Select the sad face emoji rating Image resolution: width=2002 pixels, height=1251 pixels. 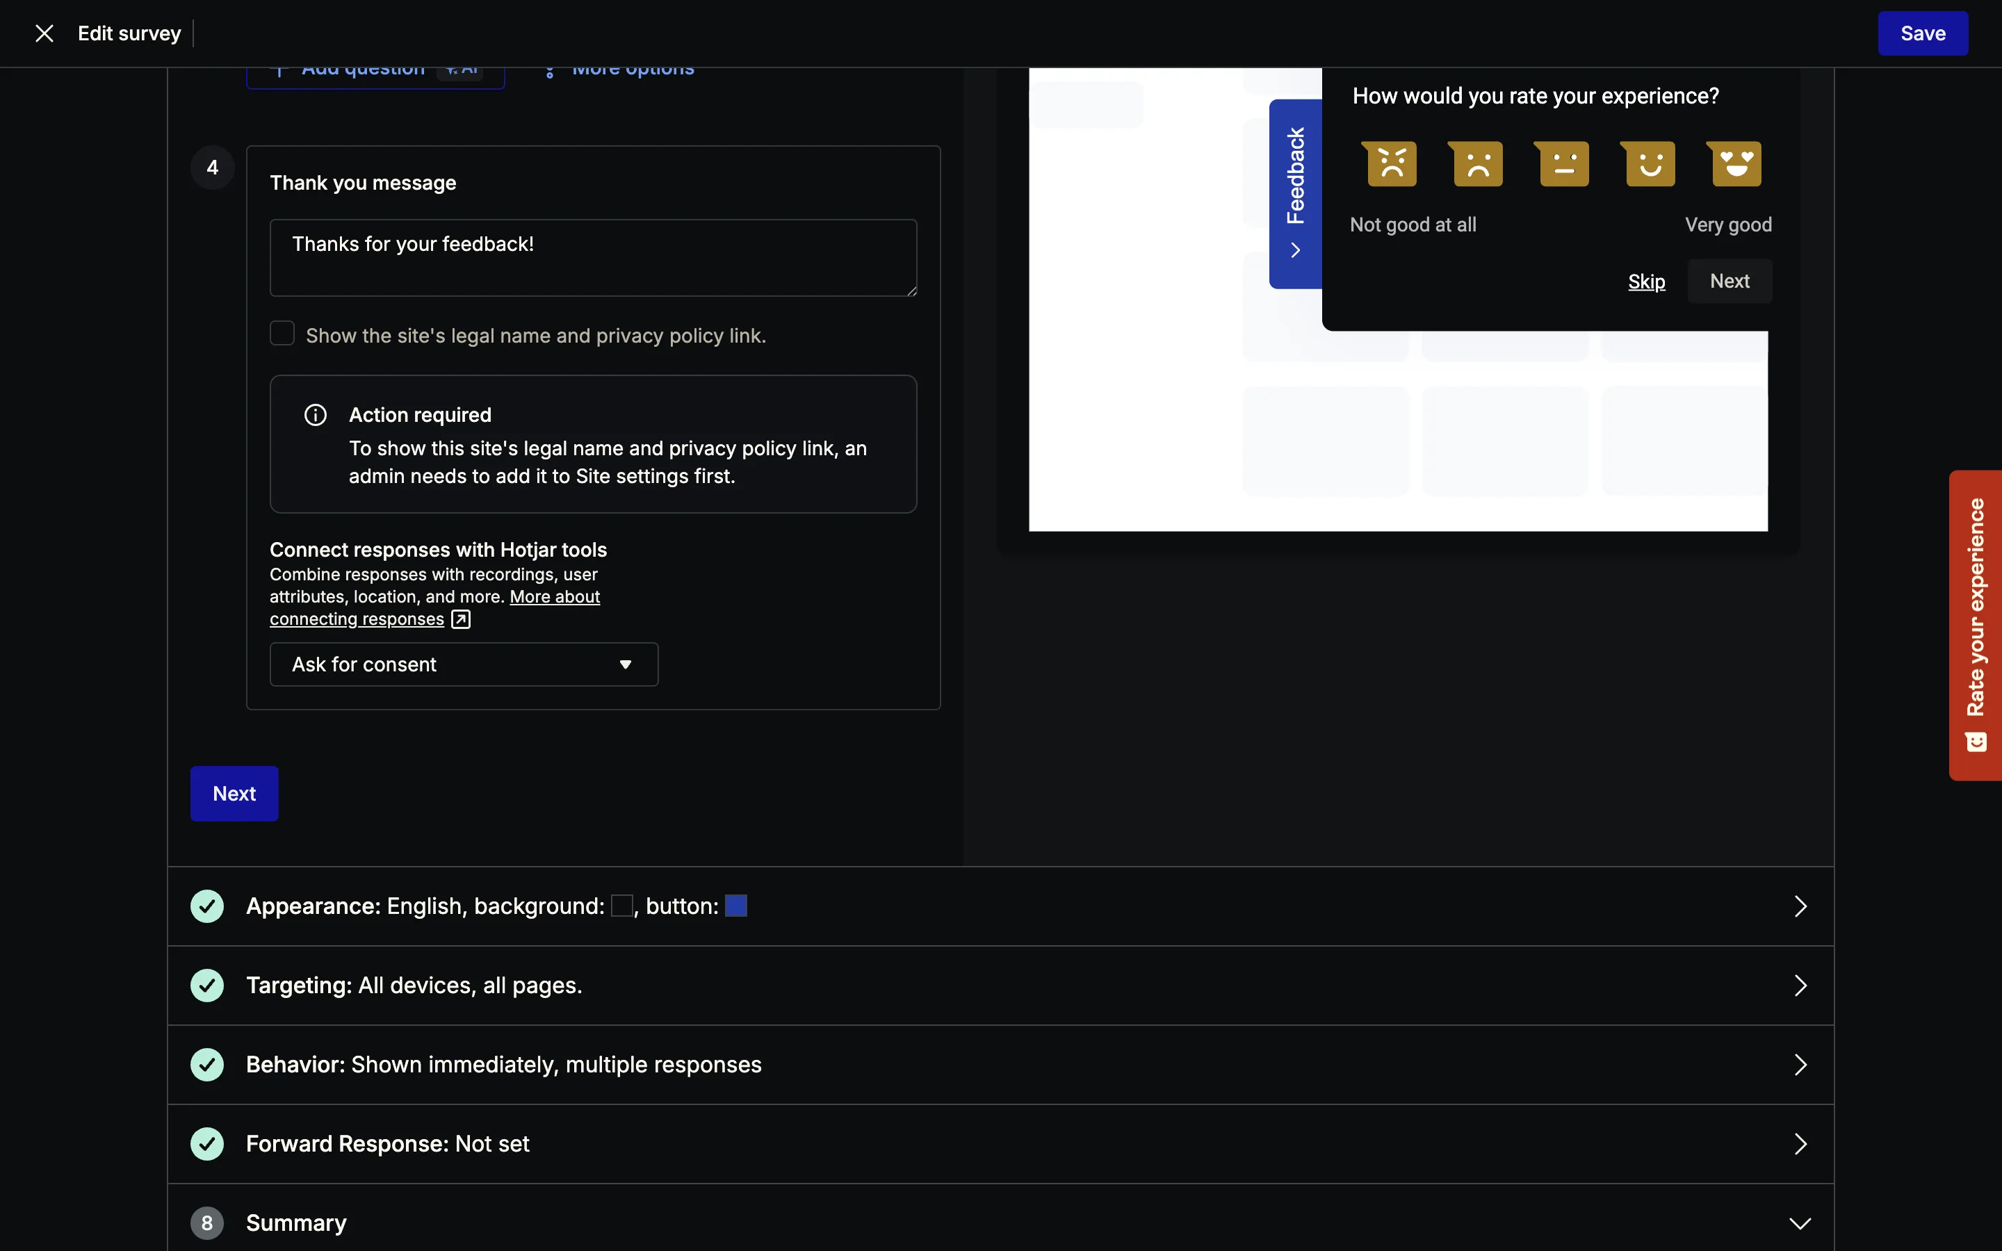(x=1477, y=163)
